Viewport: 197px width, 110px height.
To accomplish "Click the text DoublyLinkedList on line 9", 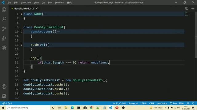I will tap(49, 27).
